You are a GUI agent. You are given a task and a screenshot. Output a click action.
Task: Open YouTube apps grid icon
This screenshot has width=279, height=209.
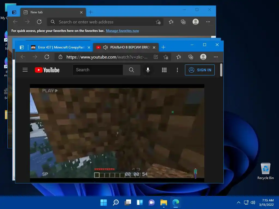(x=164, y=70)
